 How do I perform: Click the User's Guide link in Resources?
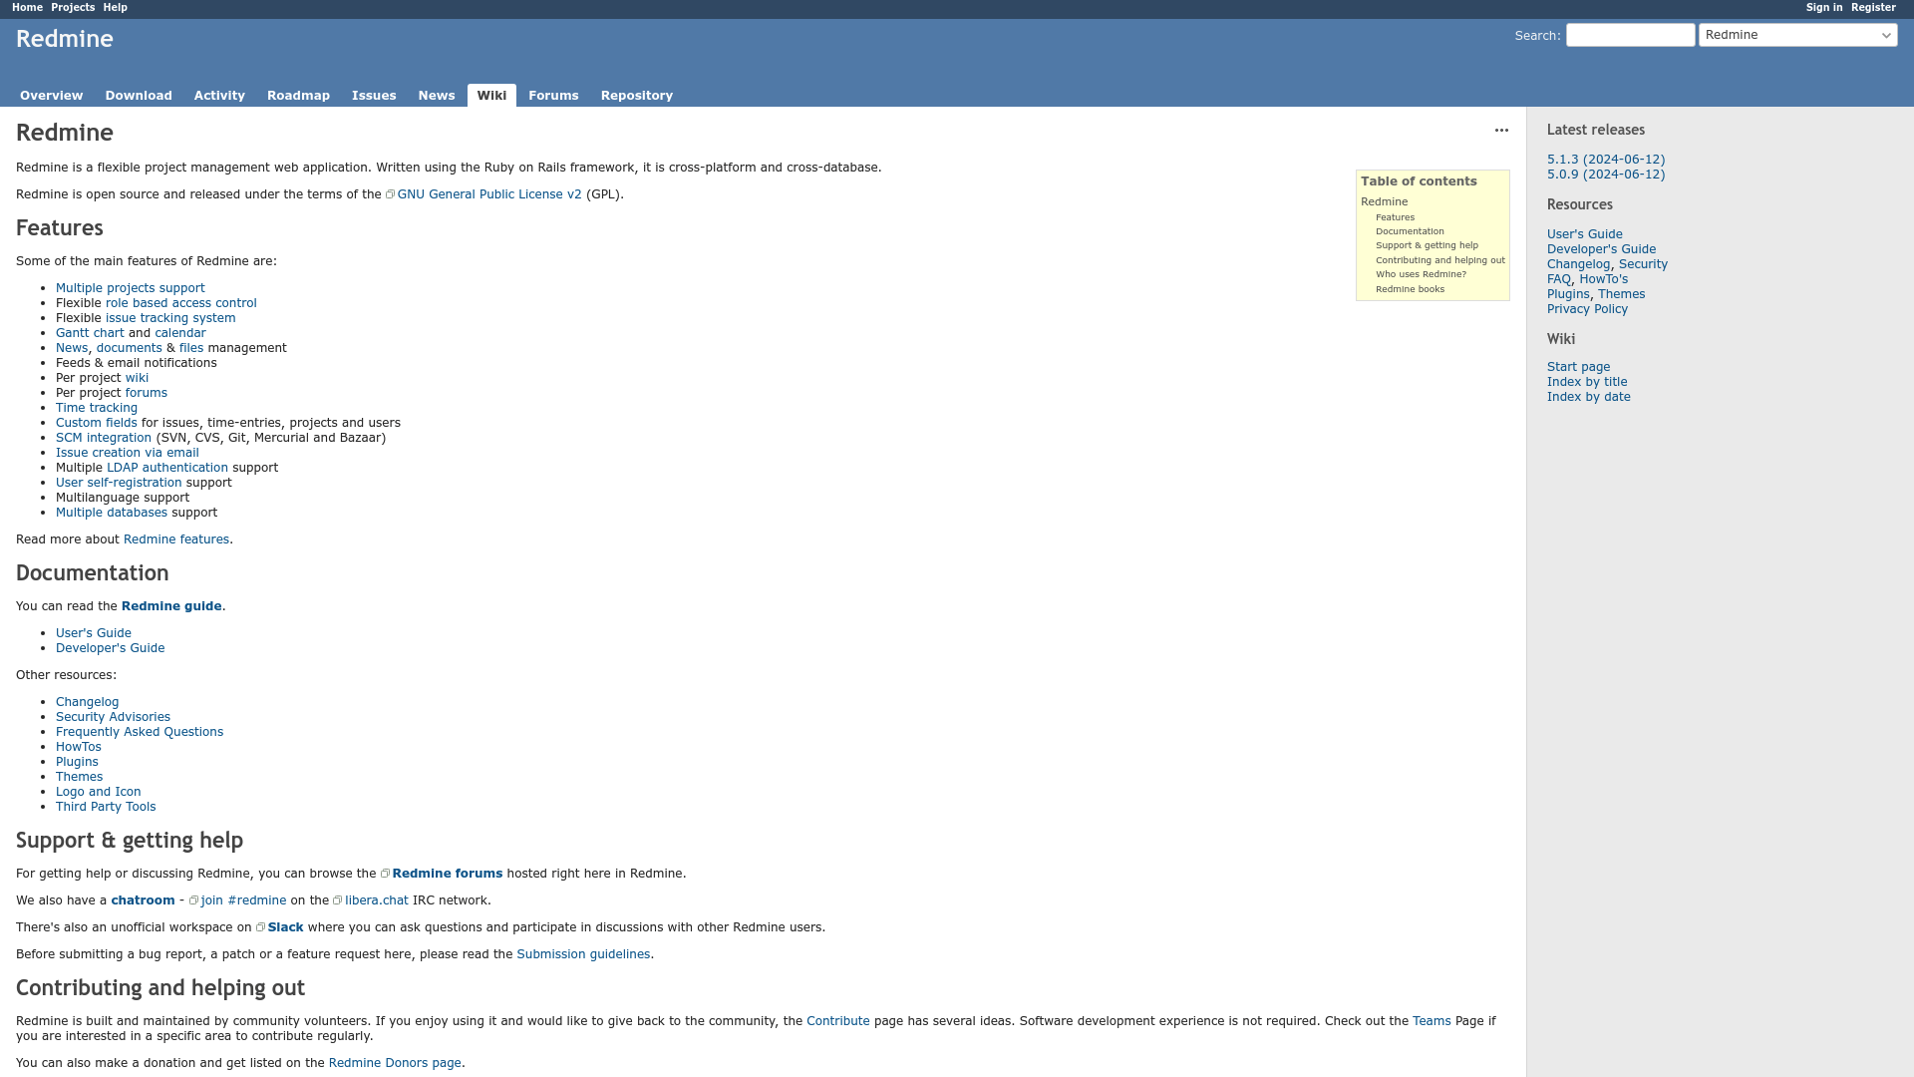click(1584, 232)
